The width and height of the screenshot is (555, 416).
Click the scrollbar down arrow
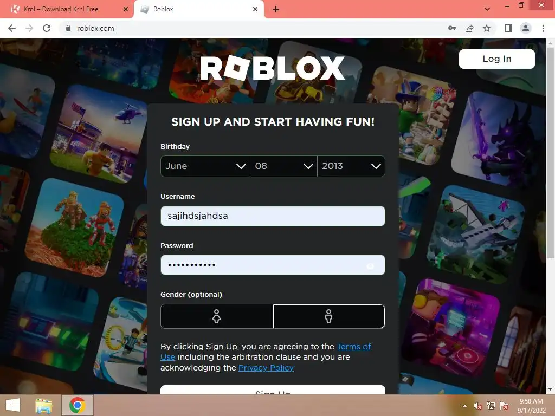550,389
